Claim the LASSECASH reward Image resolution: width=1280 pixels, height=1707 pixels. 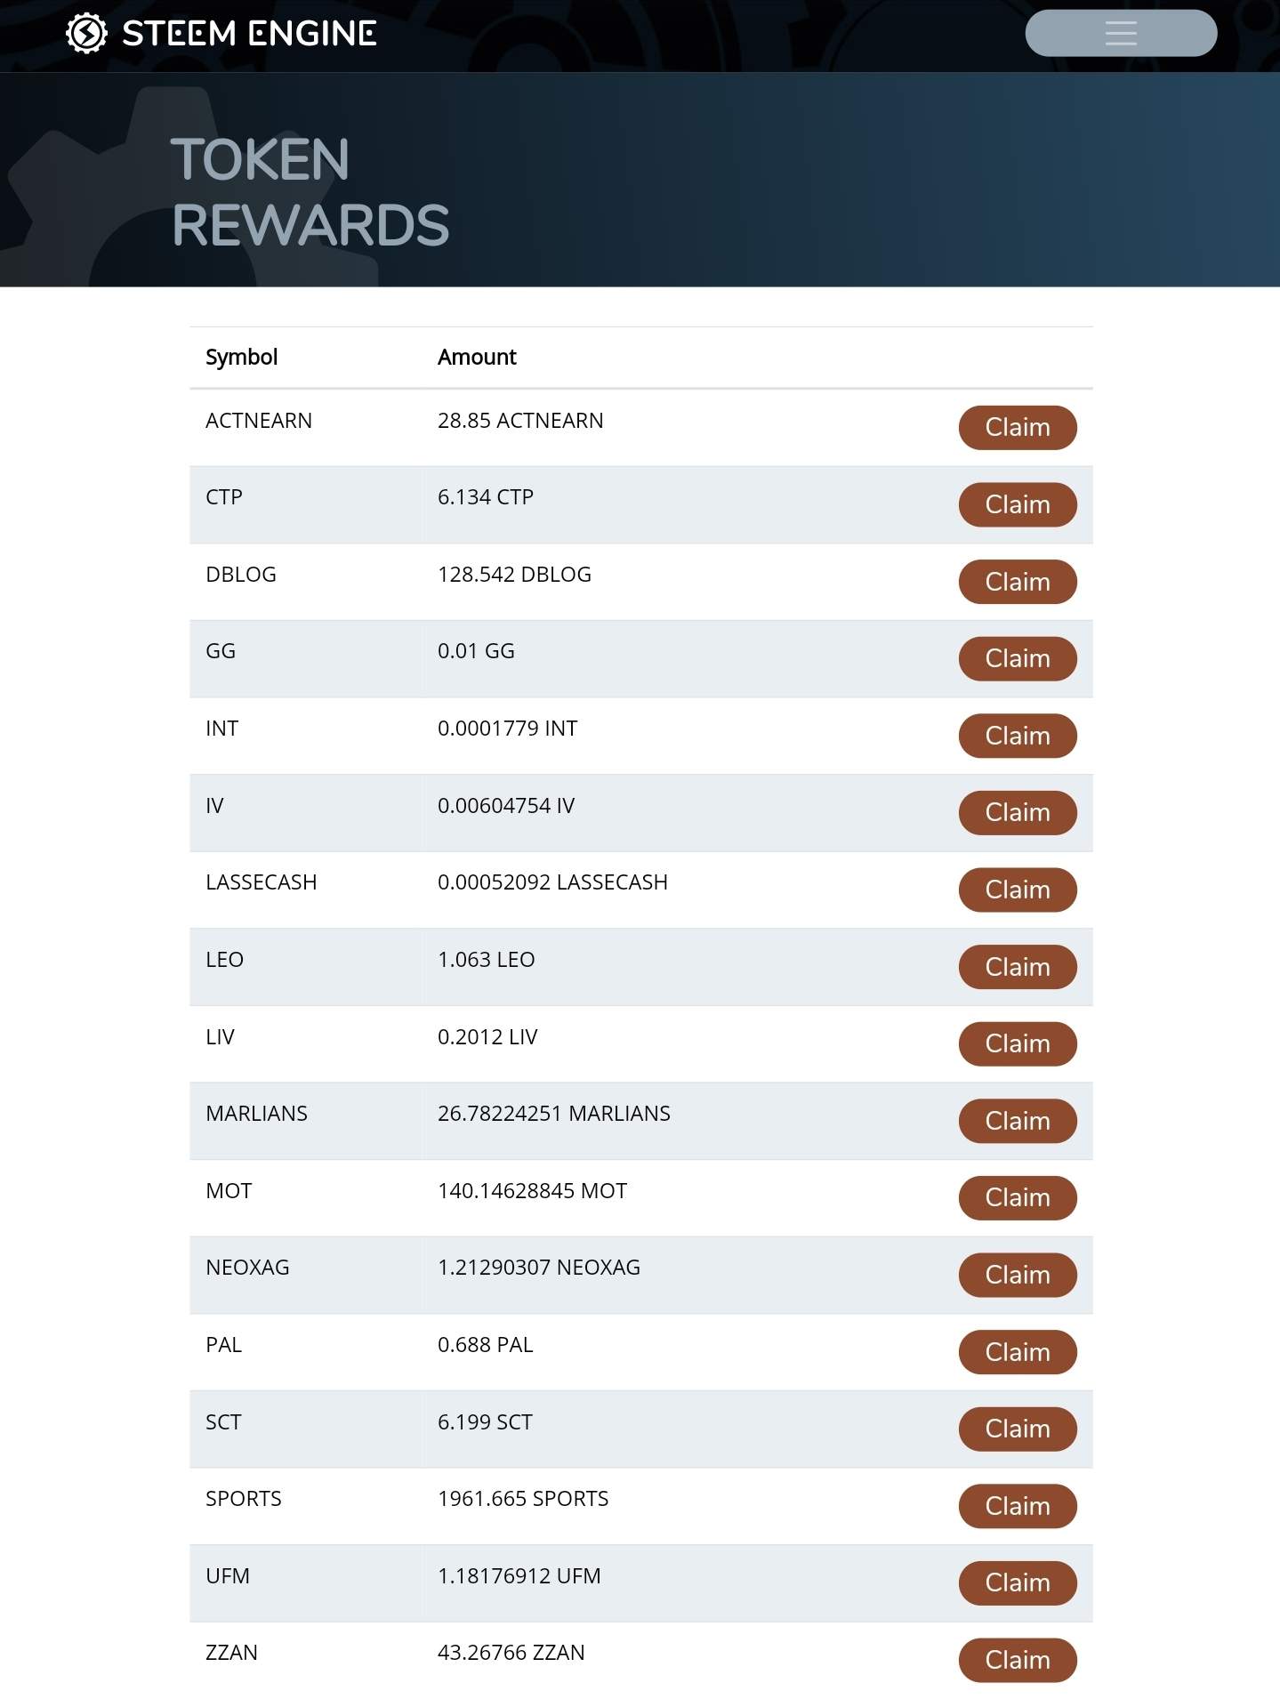1018,890
